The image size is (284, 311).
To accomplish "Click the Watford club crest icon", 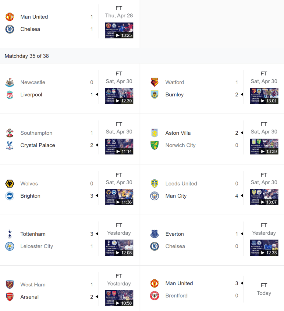I will coord(155,82).
